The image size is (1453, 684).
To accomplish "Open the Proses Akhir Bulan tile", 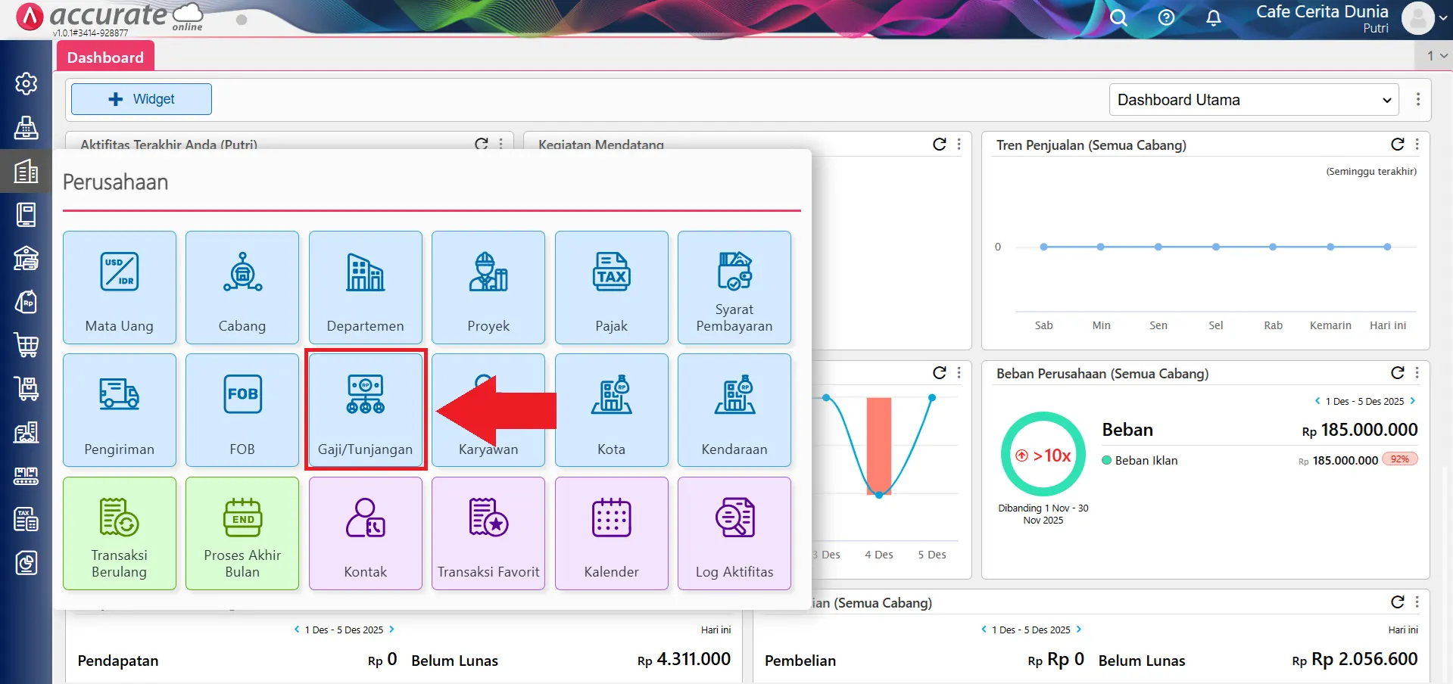I will pos(242,533).
